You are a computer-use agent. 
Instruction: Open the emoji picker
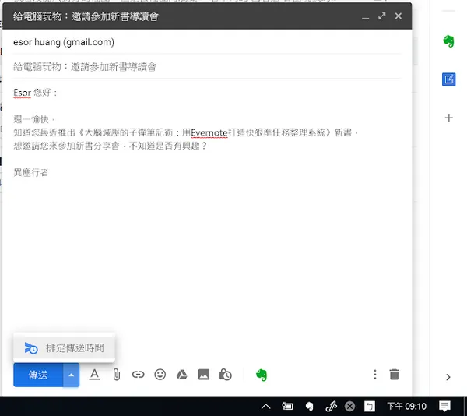(x=160, y=375)
